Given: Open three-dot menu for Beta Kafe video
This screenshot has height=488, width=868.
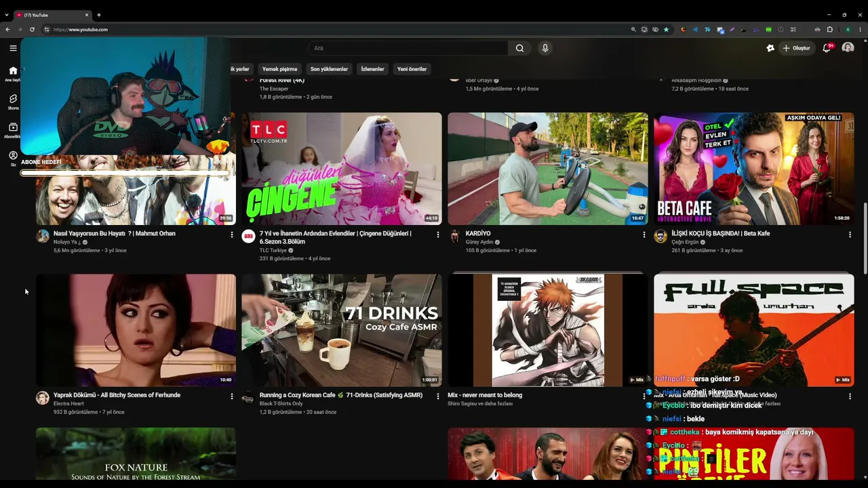Looking at the screenshot, I should click(x=850, y=235).
